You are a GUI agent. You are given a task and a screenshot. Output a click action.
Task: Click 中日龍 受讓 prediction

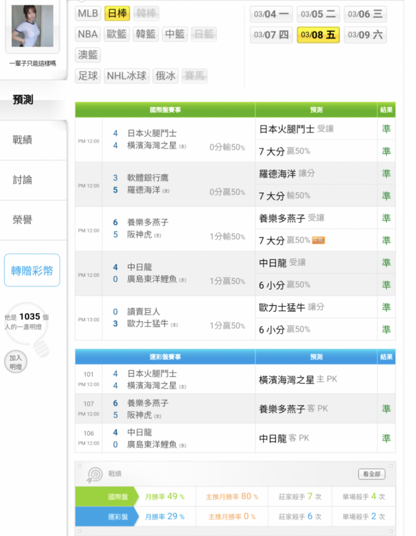point(282,263)
